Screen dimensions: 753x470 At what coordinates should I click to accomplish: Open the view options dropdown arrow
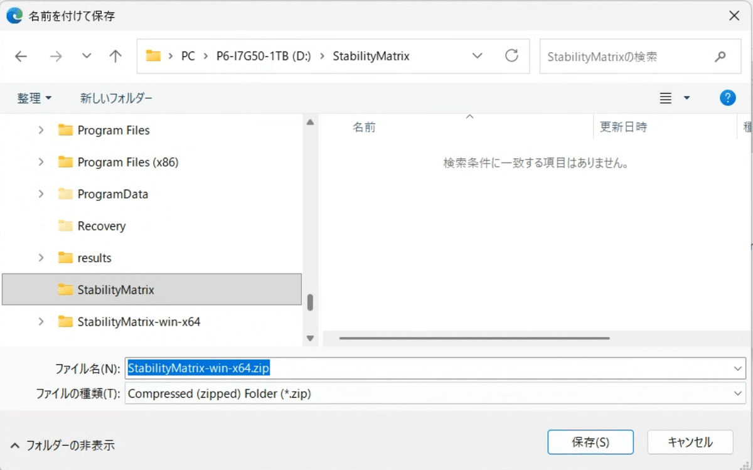686,98
